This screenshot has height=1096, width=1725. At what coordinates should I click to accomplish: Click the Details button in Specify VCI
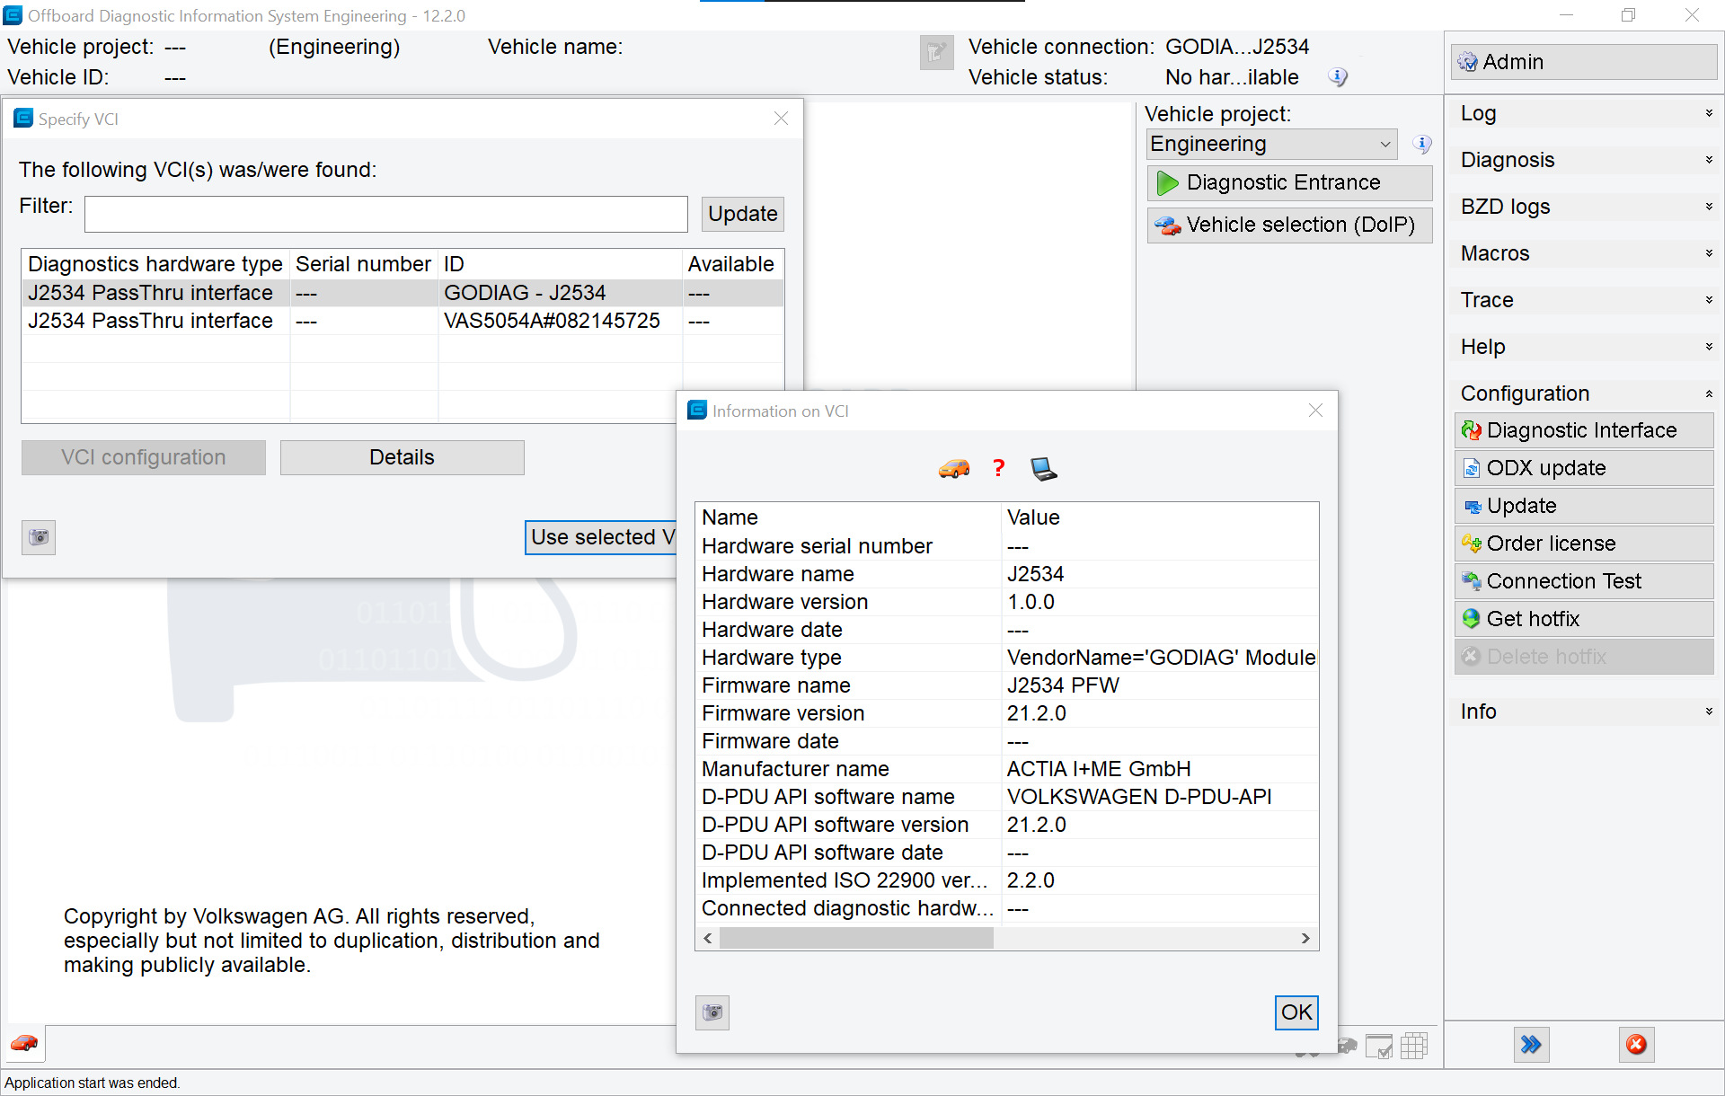click(x=402, y=457)
